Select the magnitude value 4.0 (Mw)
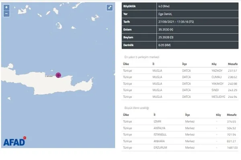 [164, 6]
